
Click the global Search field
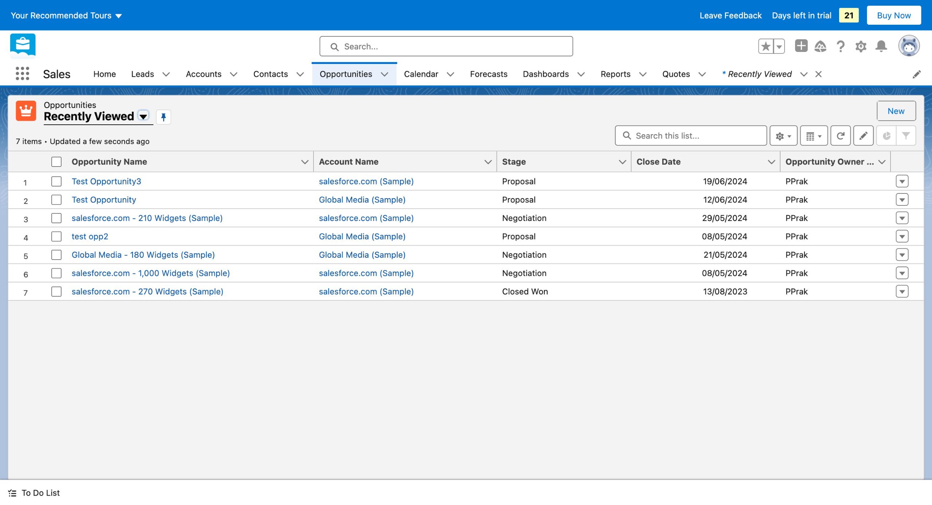pyautogui.click(x=446, y=46)
